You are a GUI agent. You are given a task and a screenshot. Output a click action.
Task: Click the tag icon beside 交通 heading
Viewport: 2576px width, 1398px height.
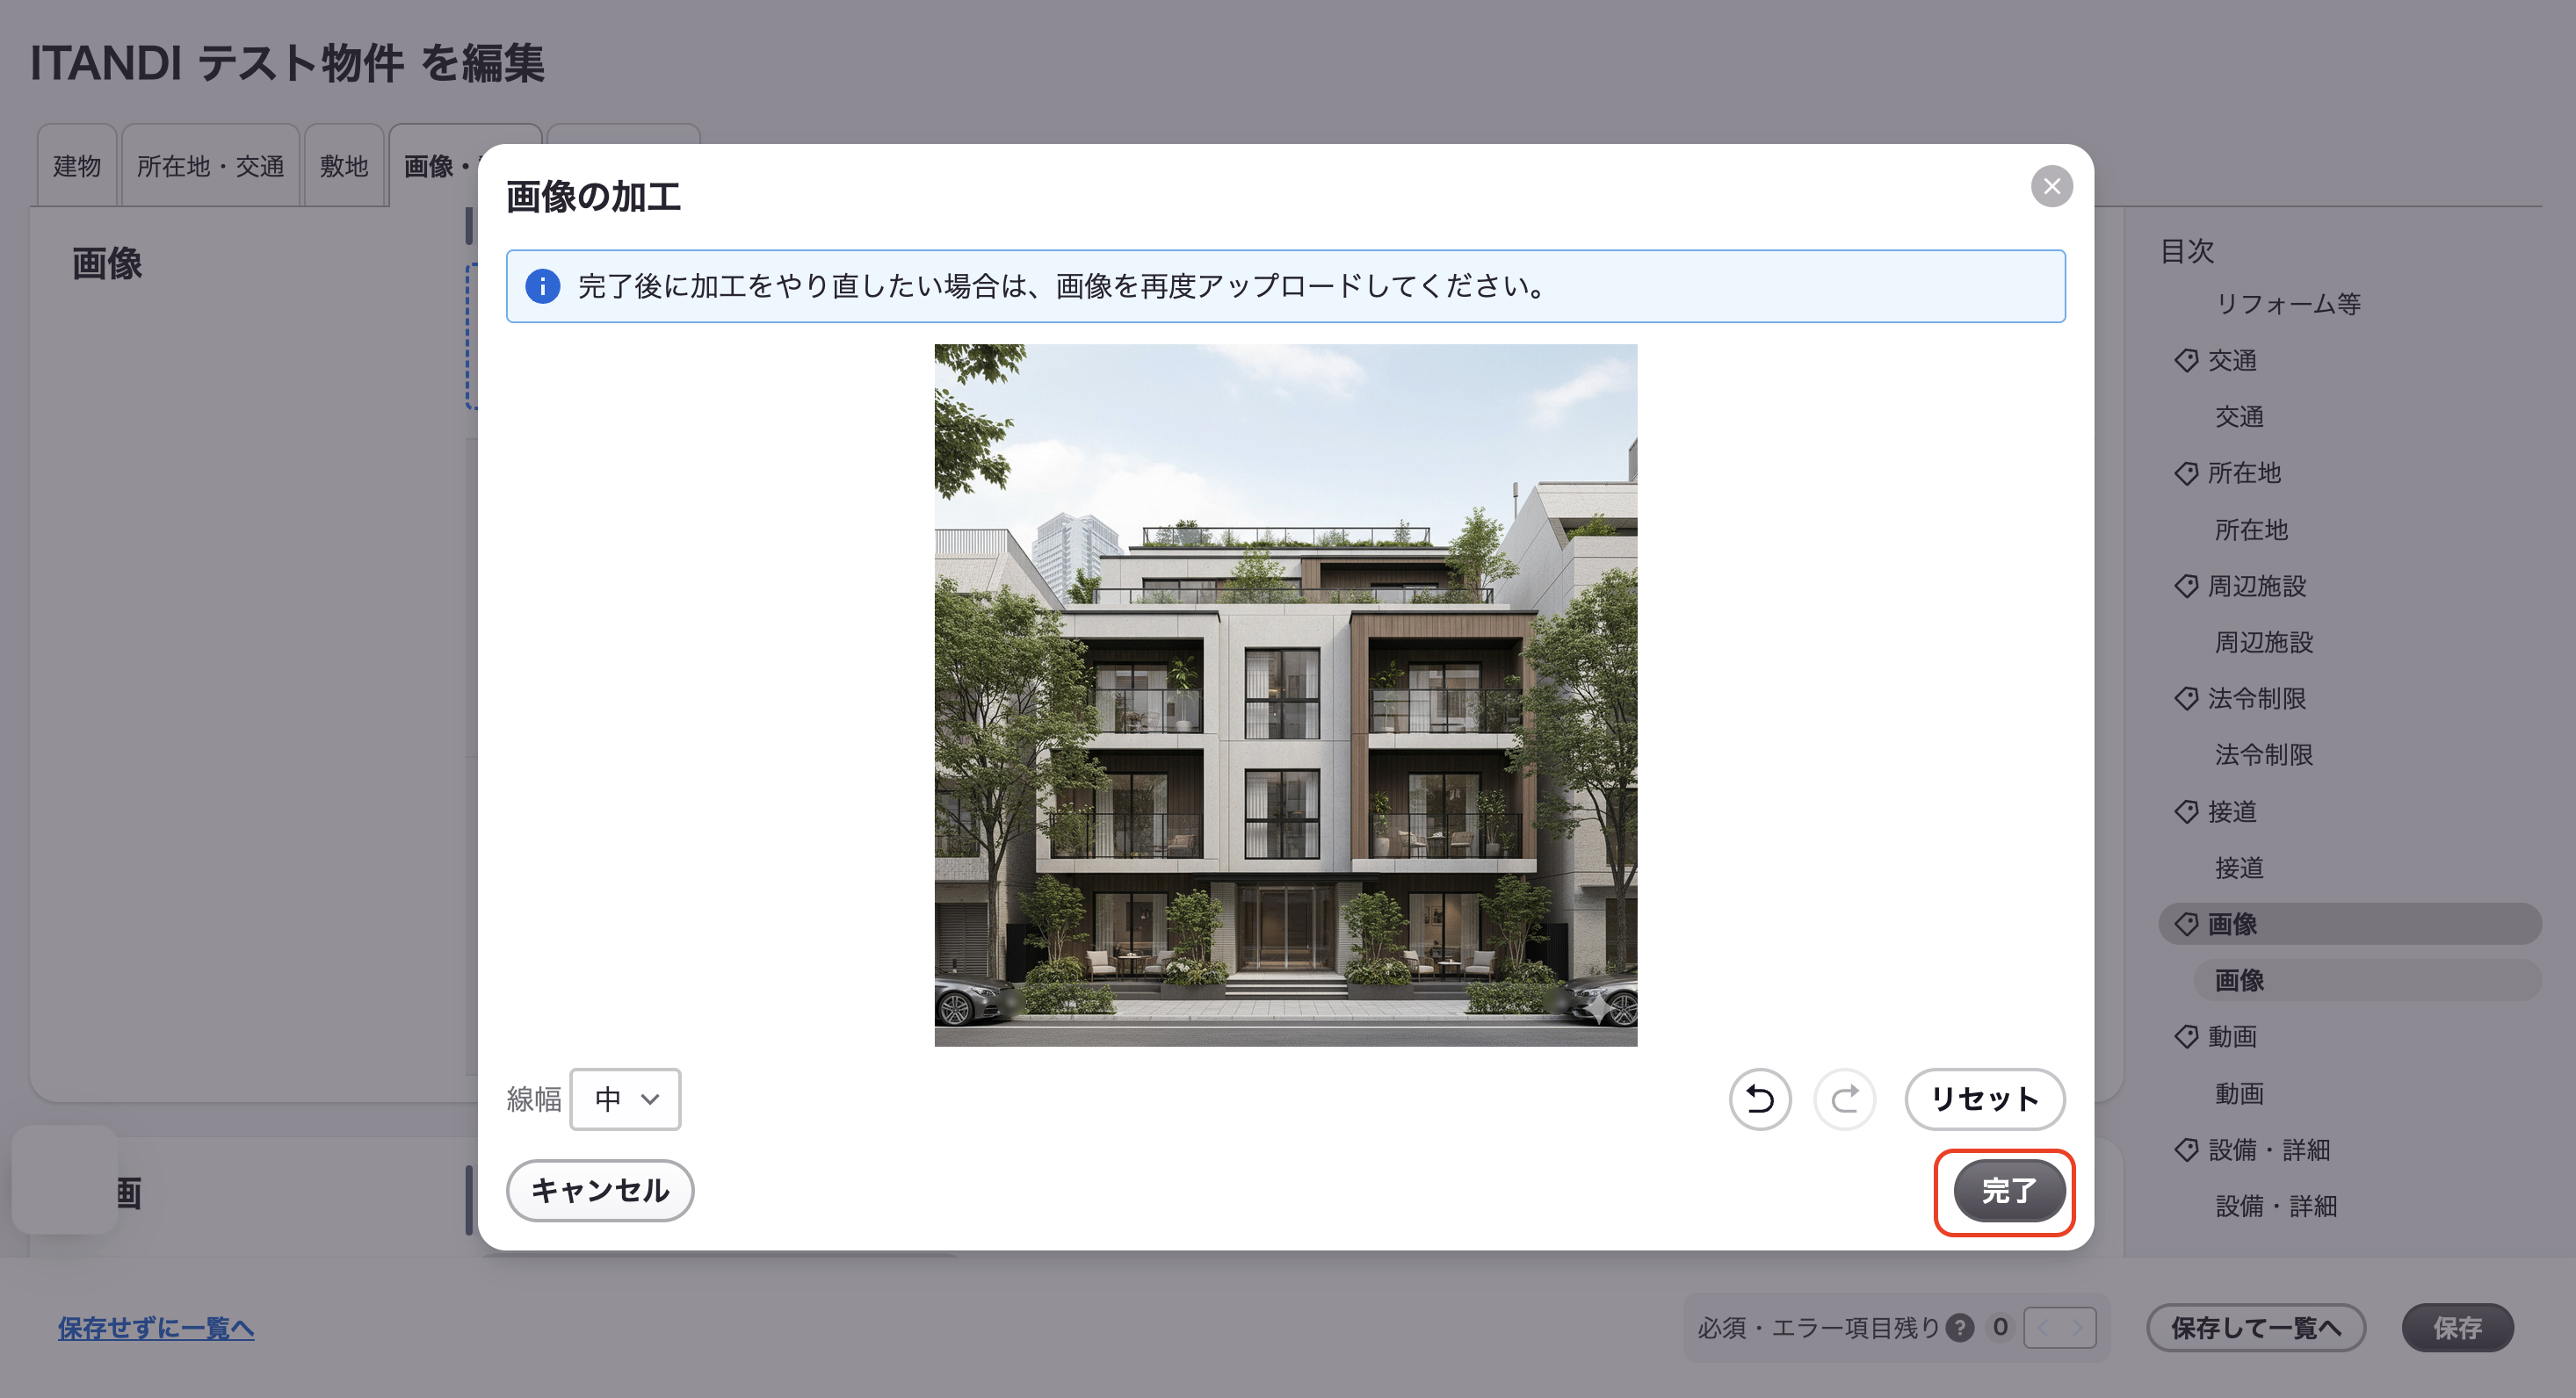(x=2186, y=360)
